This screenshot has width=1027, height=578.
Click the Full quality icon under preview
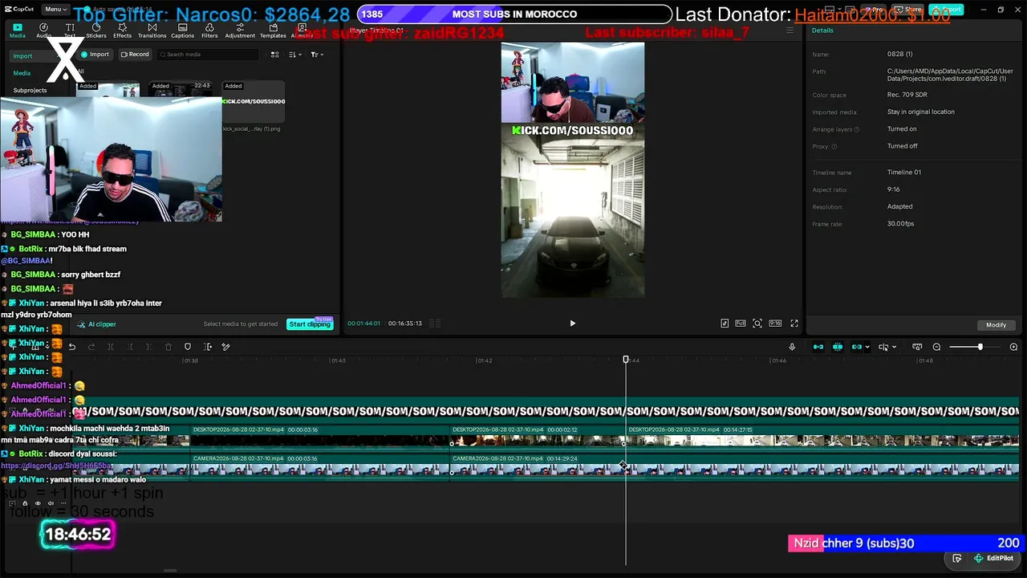tap(741, 324)
